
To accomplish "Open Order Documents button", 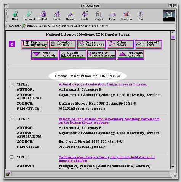I will click(x=91, y=44).
